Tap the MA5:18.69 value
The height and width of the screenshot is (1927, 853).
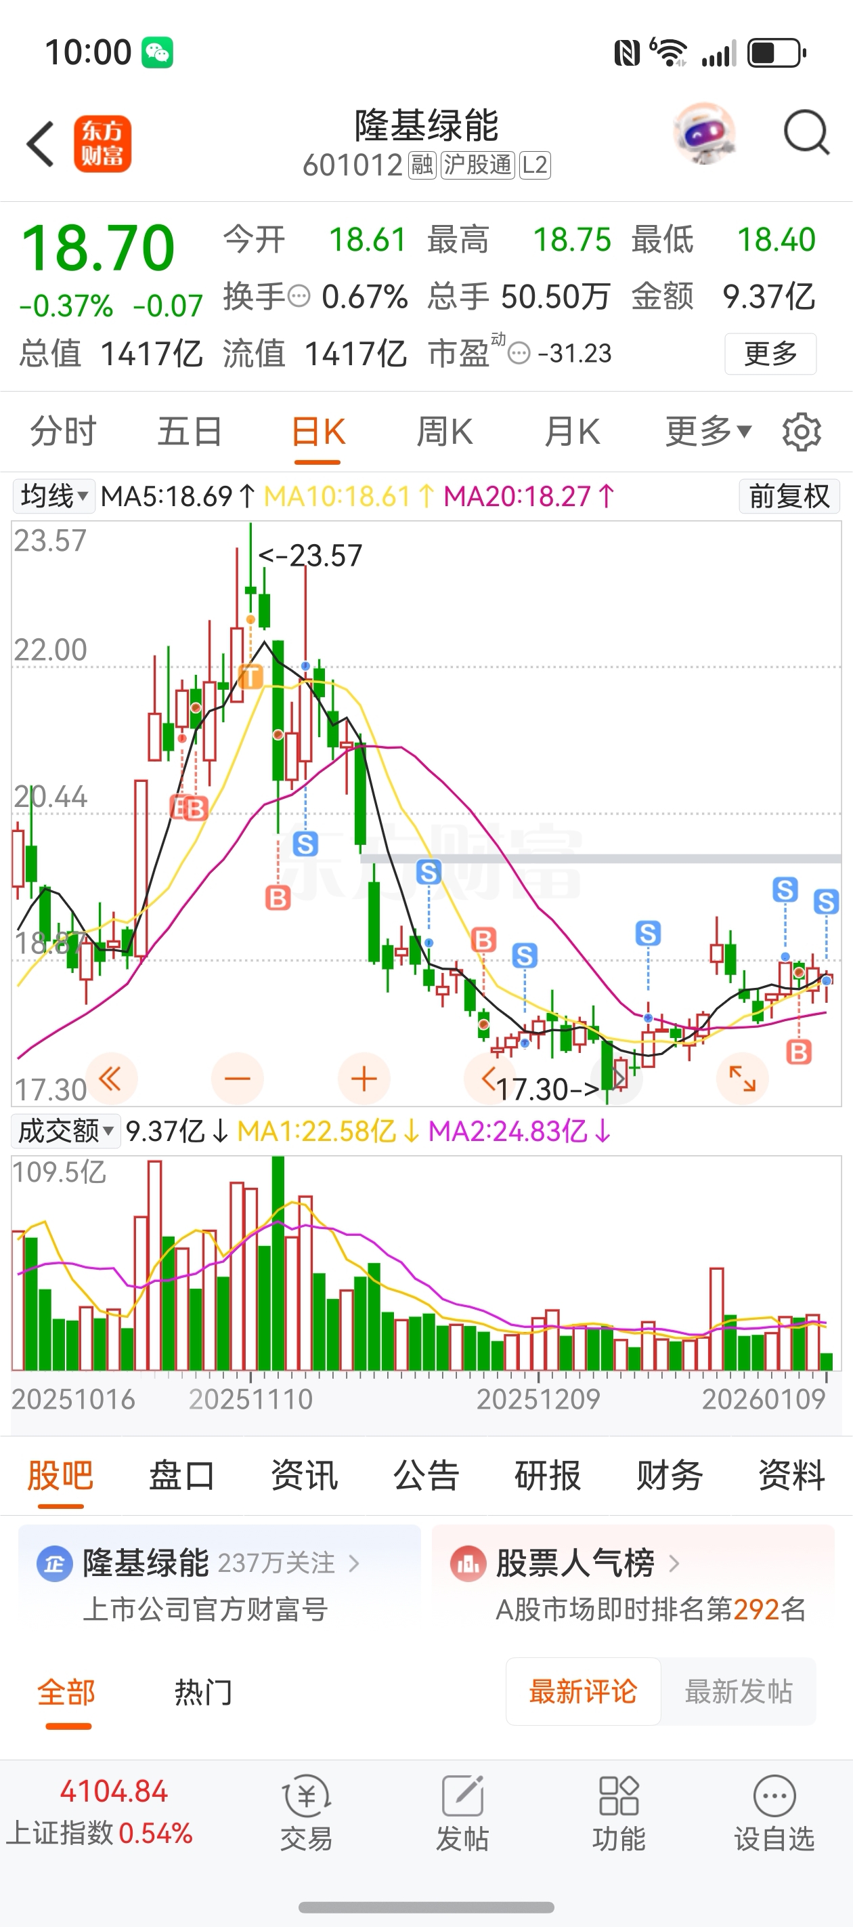(x=178, y=496)
